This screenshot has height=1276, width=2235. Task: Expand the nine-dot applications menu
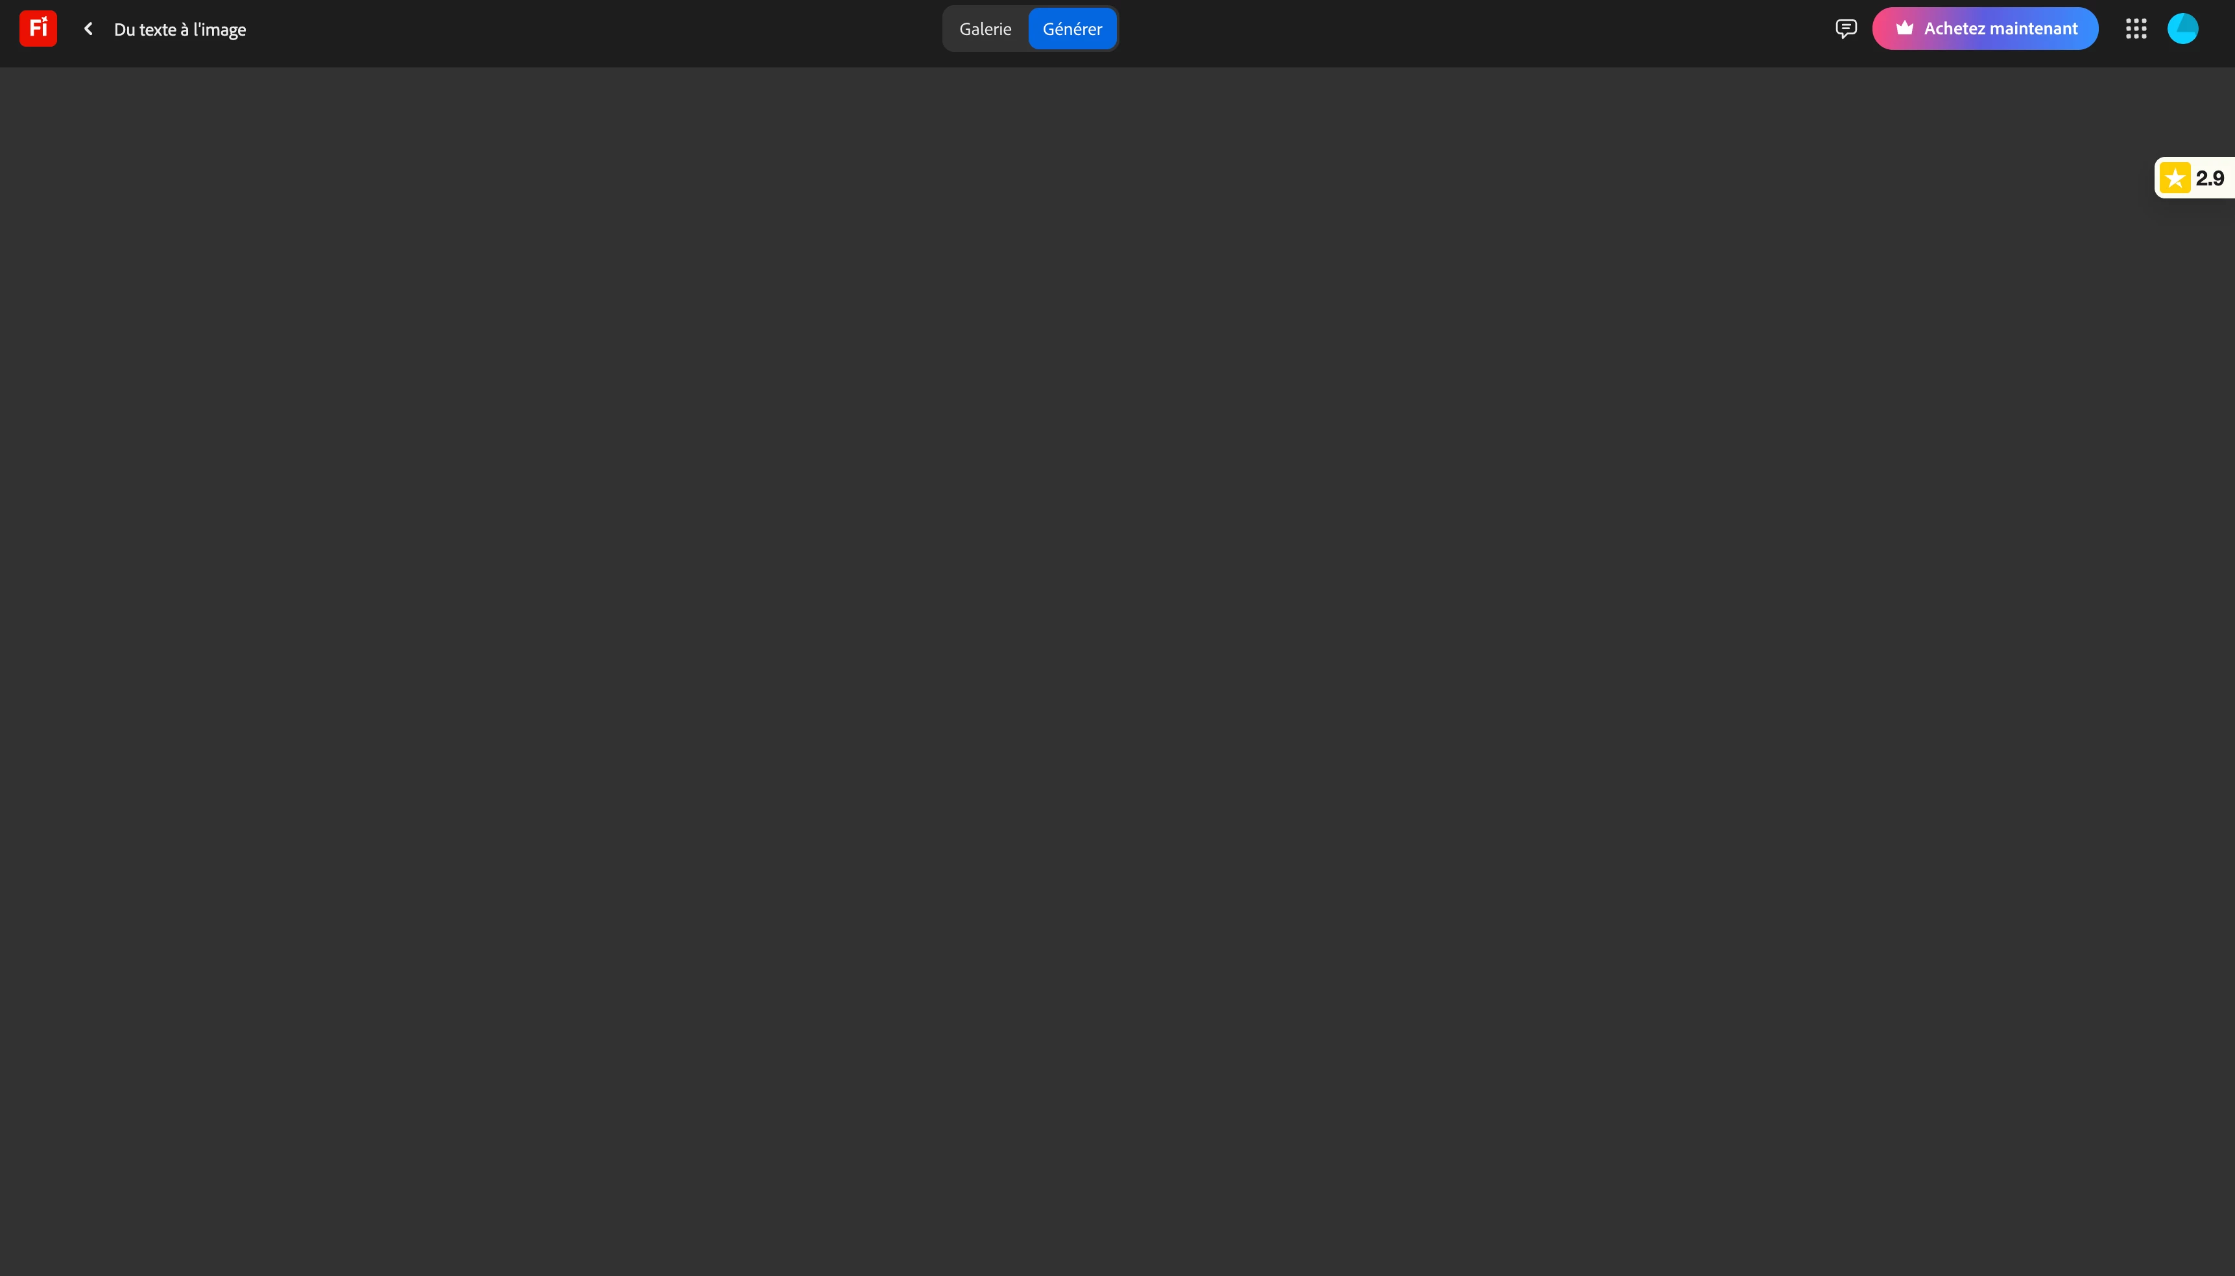[x=2136, y=29]
